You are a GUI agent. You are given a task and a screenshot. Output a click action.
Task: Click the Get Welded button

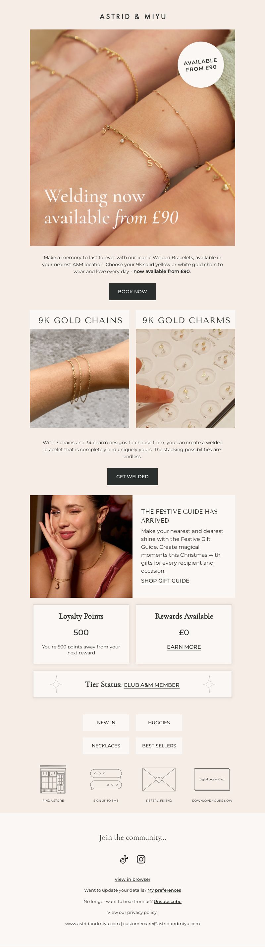[x=132, y=476]
